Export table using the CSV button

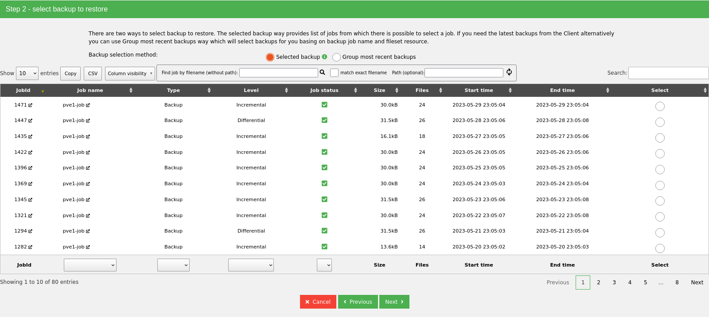tap(93, 73)
